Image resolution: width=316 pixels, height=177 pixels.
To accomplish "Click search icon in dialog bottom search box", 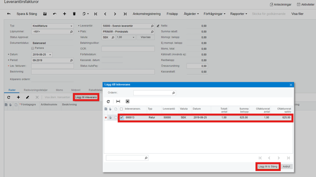I will click(x=146, y=158).
